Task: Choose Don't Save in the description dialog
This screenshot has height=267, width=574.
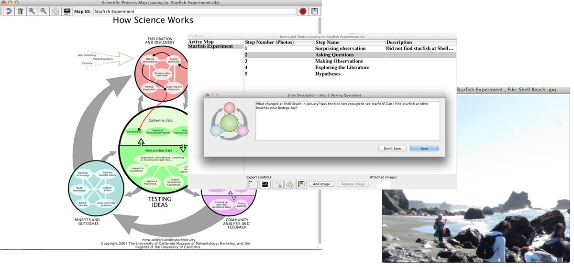Action: 392,149
